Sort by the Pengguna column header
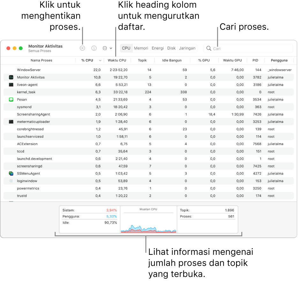 (x=279, y=60)
